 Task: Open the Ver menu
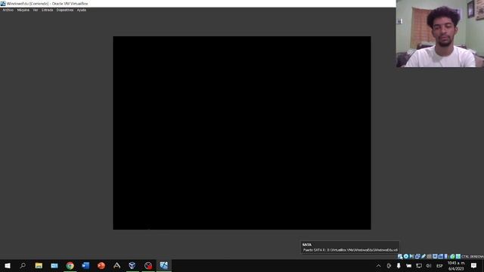click(x=36, y=10)
